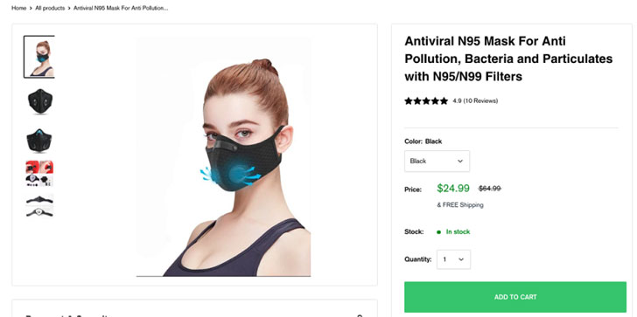Click the $24.99 sale price

coord(453,188)
